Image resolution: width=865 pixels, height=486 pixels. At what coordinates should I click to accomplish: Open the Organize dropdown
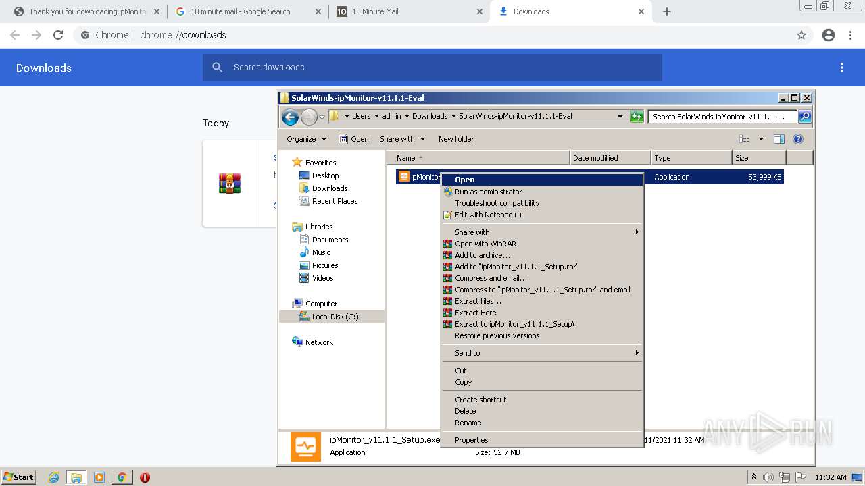[x=306, y=139]
